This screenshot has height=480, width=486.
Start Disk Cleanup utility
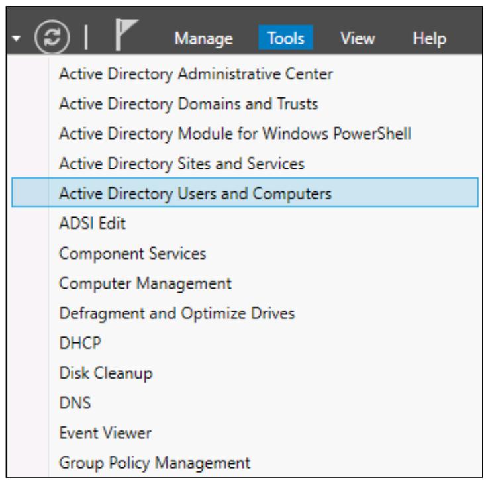tap(245, 373)
